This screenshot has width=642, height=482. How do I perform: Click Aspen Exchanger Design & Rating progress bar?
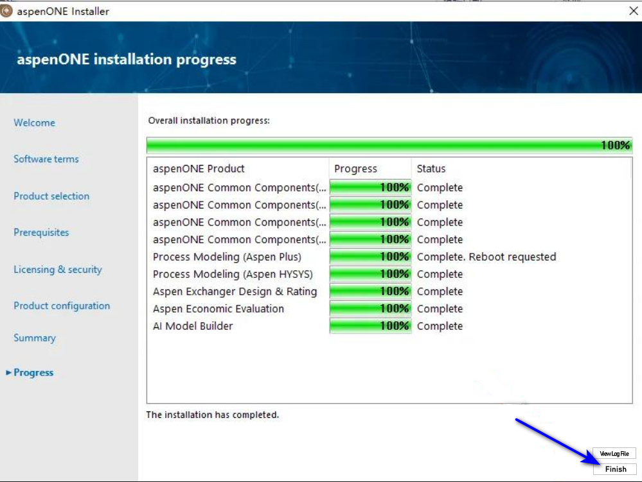click(x=371, y=291)
